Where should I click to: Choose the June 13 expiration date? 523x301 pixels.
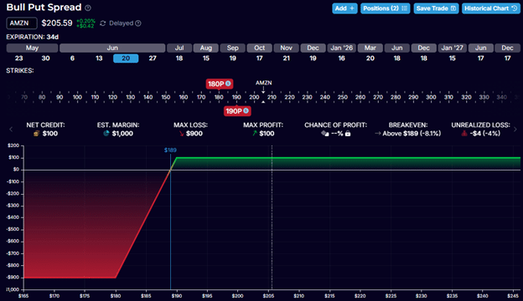click(x=99, y=59)
